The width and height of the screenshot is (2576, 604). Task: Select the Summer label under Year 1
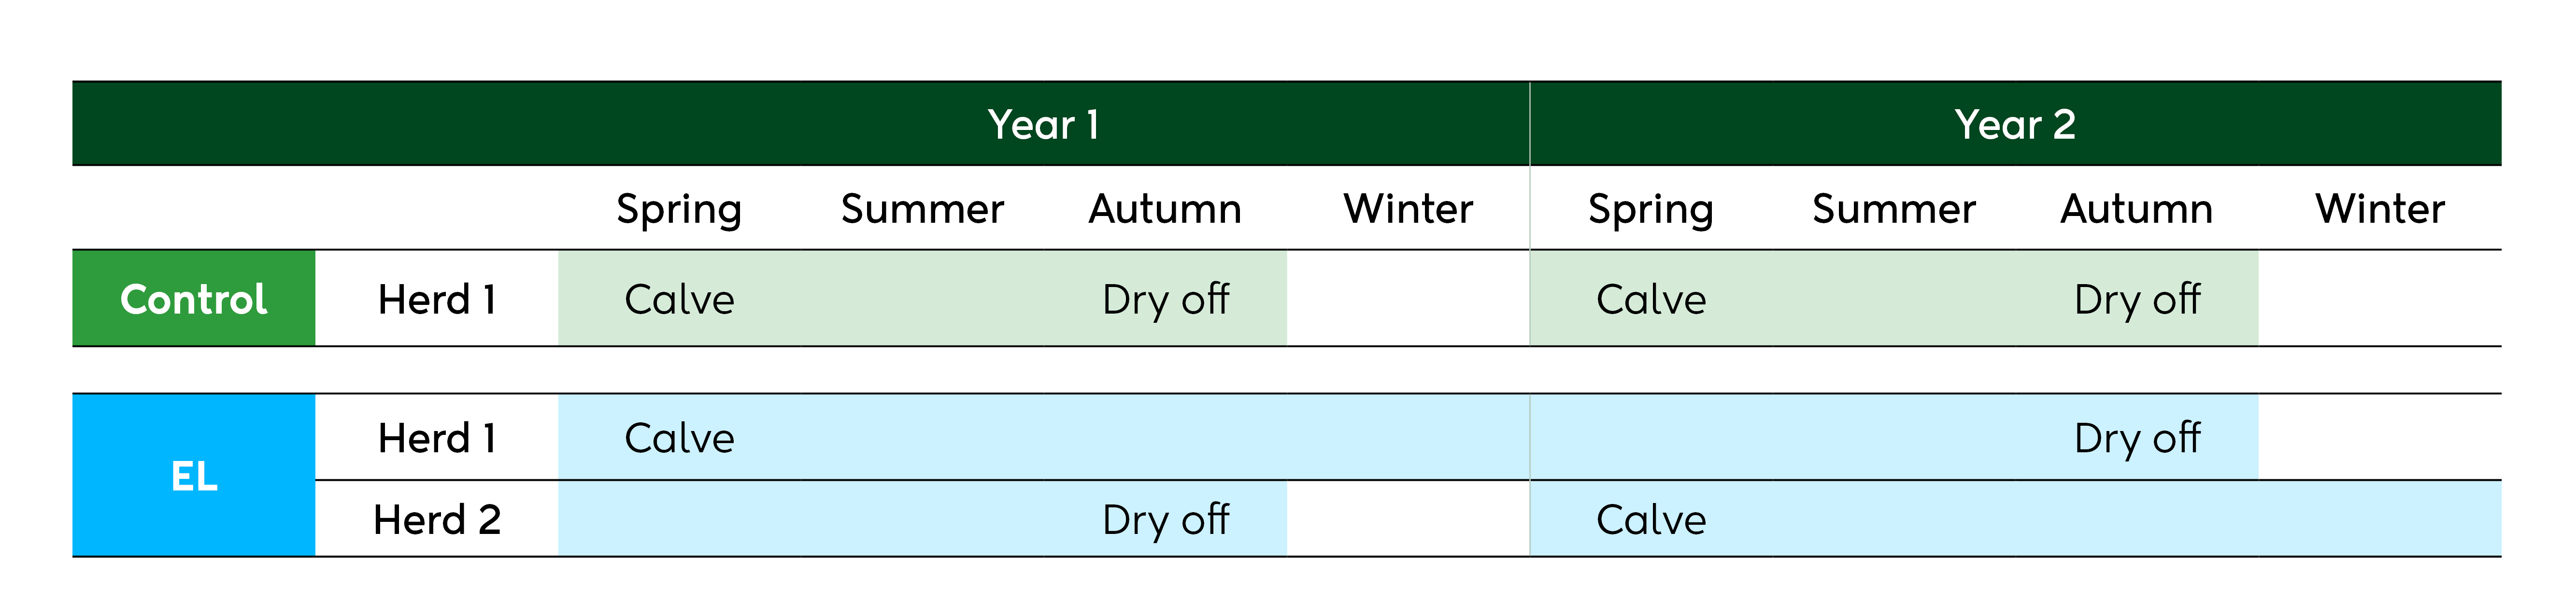pyautogui.click(x=922, y=210)
